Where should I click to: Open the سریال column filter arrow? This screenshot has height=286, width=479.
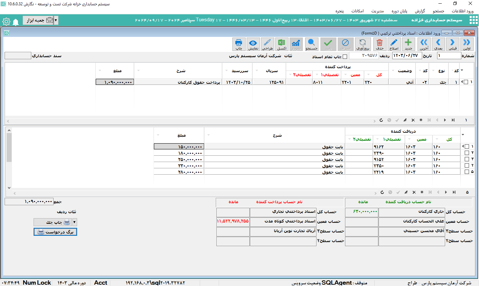(x=257, y=71)
